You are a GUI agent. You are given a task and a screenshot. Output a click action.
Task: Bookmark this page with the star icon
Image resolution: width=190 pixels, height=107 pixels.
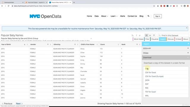[154, 6]
